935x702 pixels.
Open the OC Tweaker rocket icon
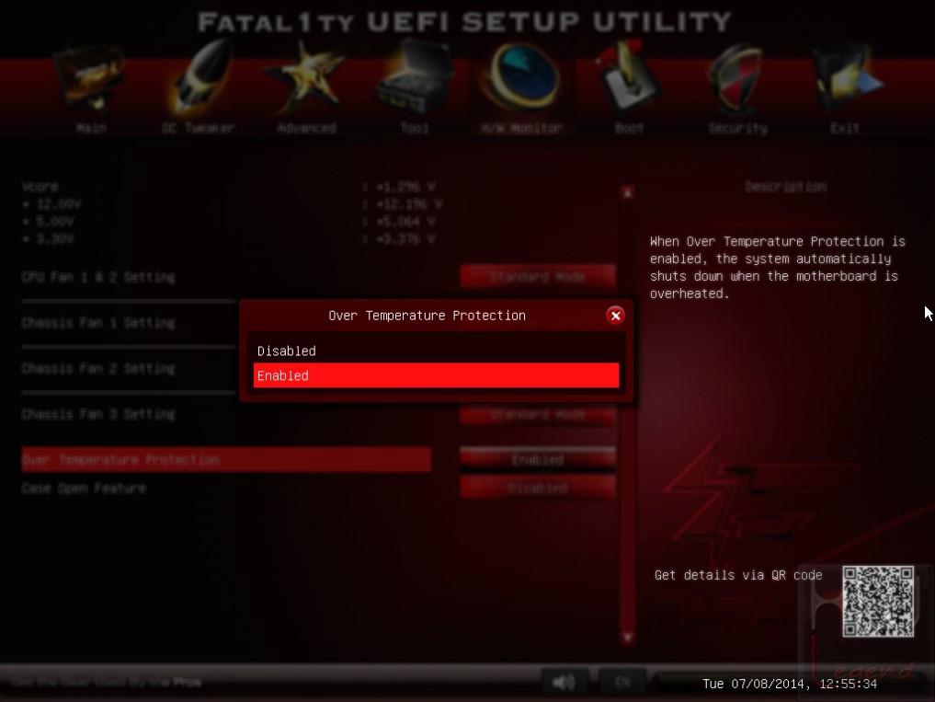tap(200, 79)
